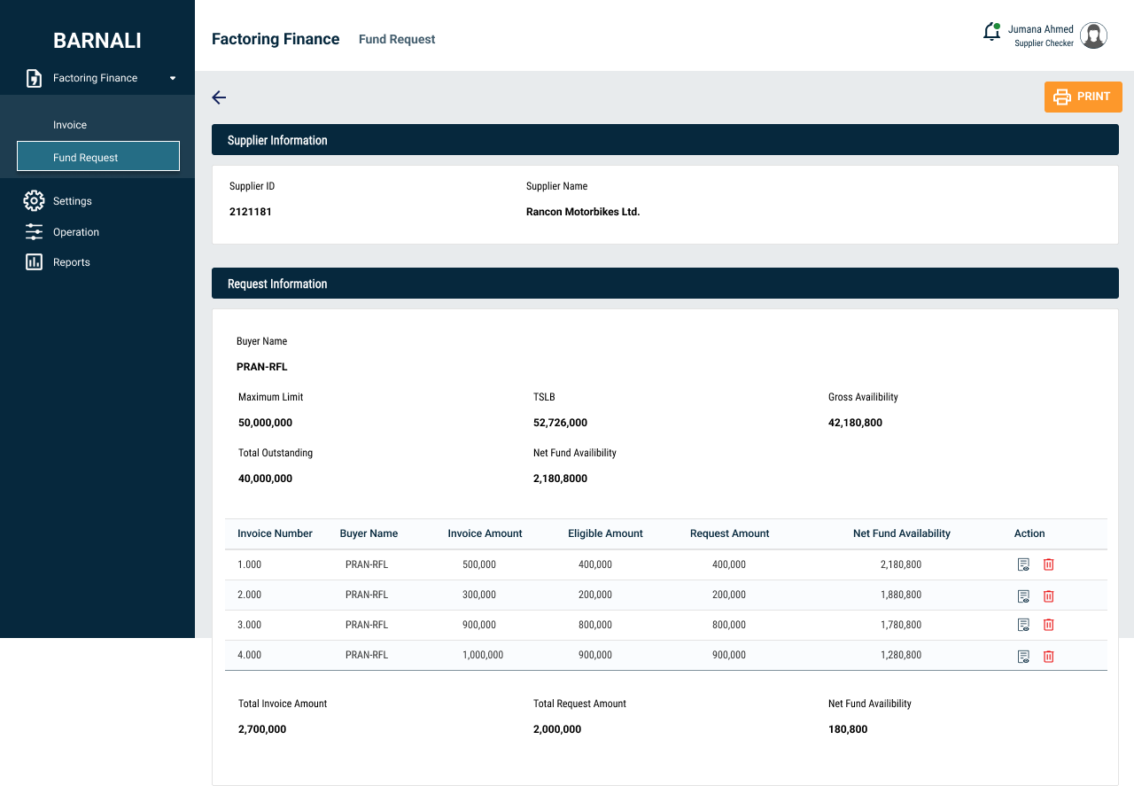The width and height of the screenshot is (1134, 786).
Task: Click eligible amount 200,000 cell
Action: (x=595, y=595)
